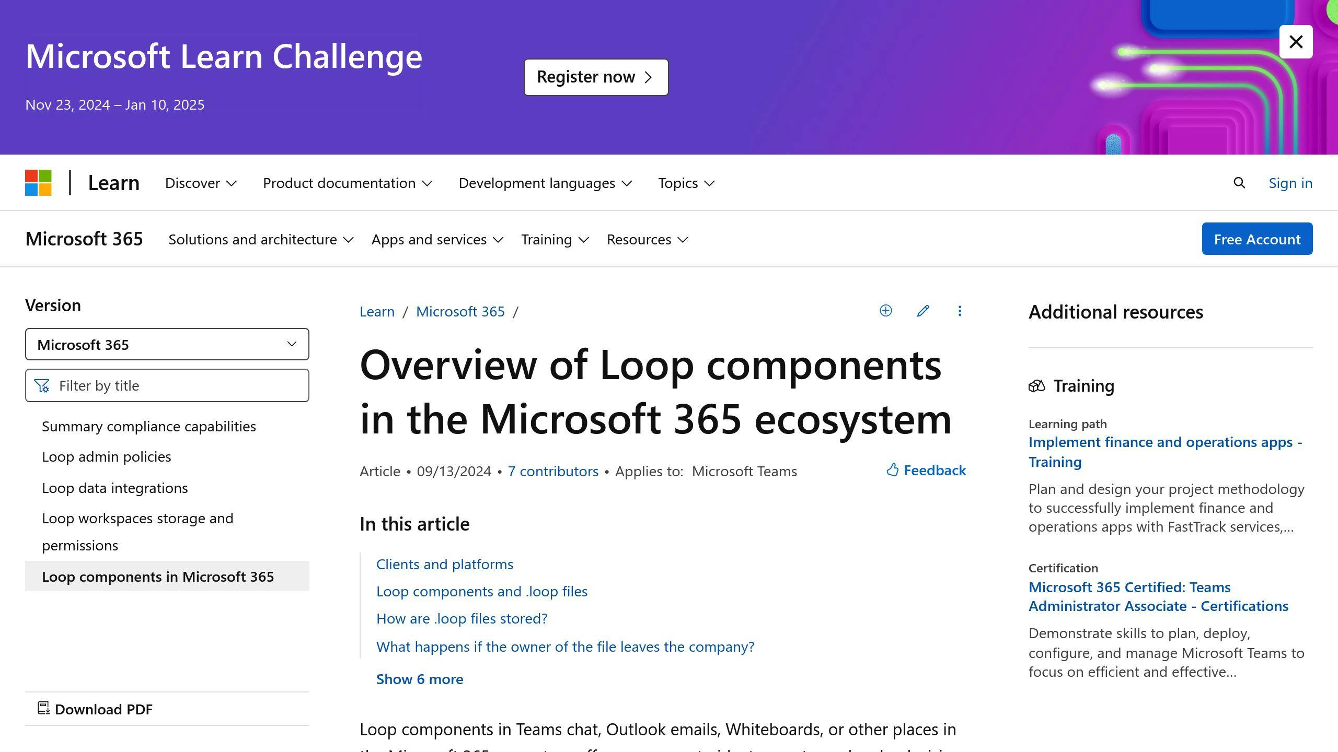Close the Microsoft Learn Challenge banner
The height and width of the screenshot is (752, 1338).
pyautogui.click(x=1296, y=42)
